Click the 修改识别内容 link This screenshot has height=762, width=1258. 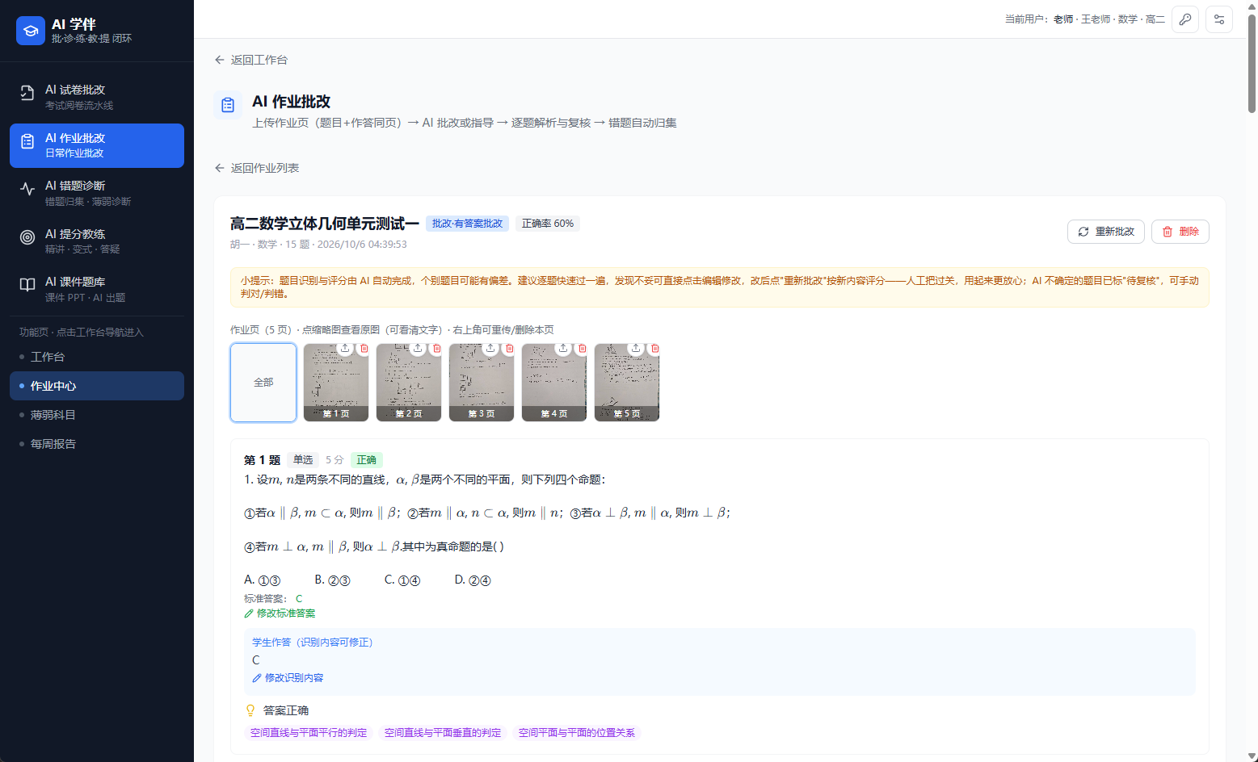[288, 678]
